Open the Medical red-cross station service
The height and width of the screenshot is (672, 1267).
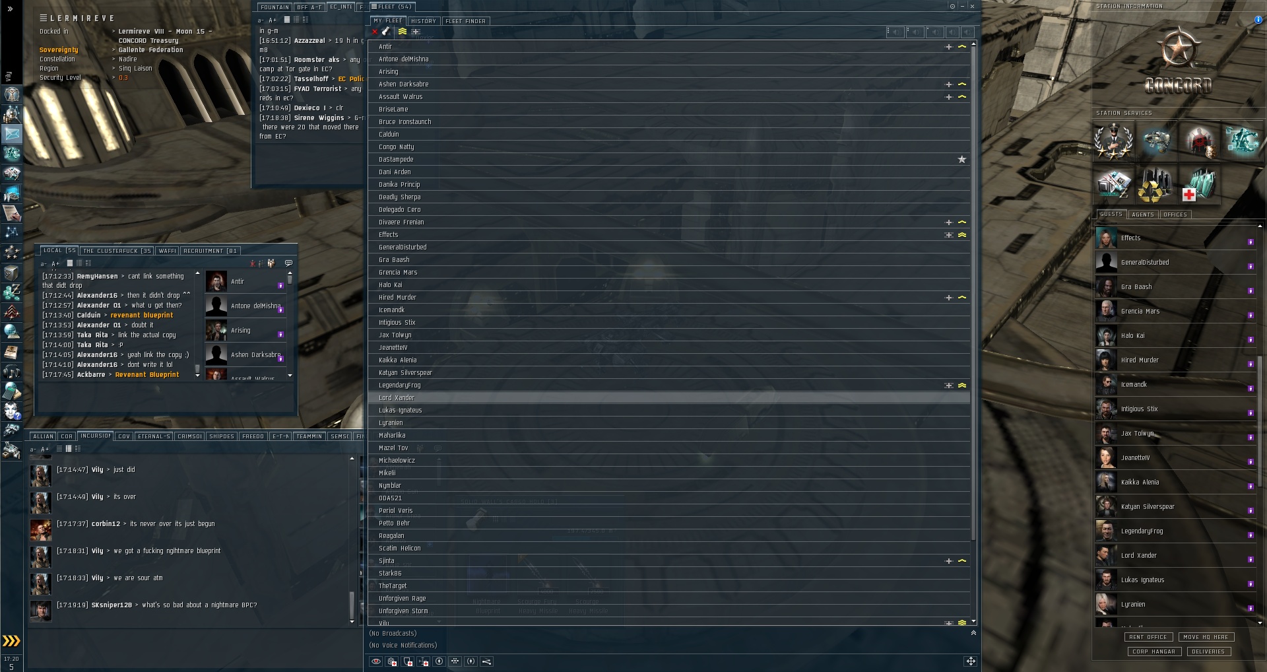1199,184
